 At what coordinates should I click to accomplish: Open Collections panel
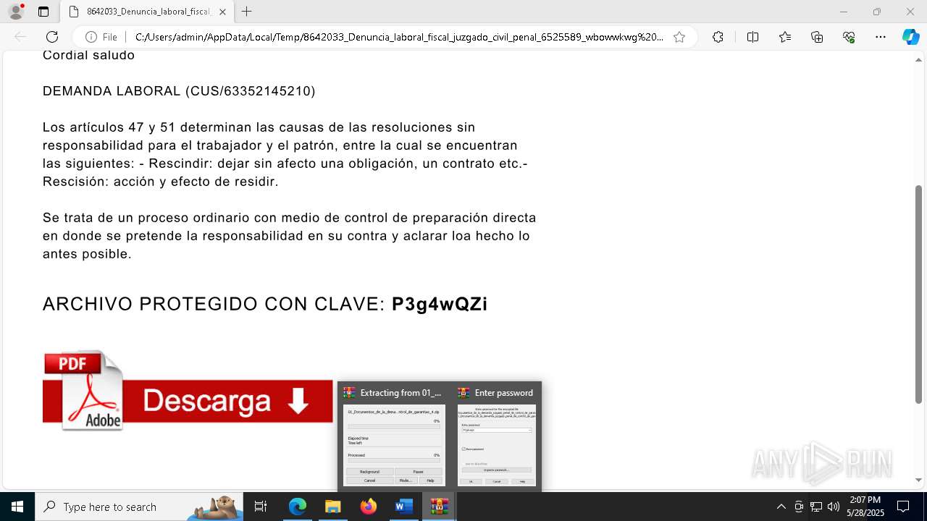click(817, 37)
